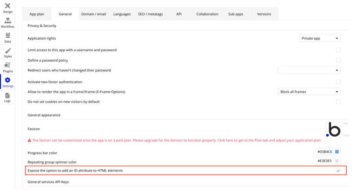352x190 pixels.
Task: Open the Design section icon
Action: [7, 6]
